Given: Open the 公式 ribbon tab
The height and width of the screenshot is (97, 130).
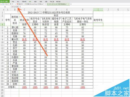Looking at the screenshot, I should pyautogui.click(x=30, y=2).
